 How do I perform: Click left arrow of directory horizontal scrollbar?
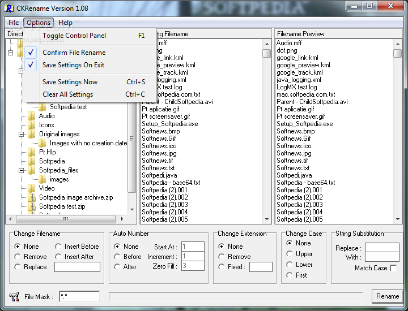pyautogui.click(x=10, y=219)
